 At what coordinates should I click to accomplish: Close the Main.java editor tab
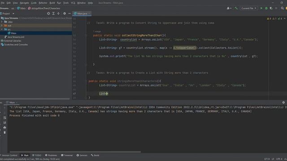click(89, 13)
